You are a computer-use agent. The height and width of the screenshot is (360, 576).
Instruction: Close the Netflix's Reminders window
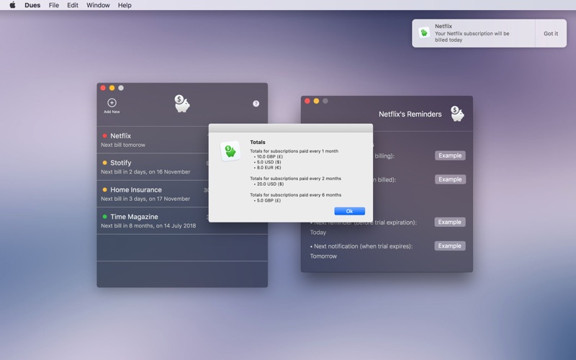(x=307, y=101)
